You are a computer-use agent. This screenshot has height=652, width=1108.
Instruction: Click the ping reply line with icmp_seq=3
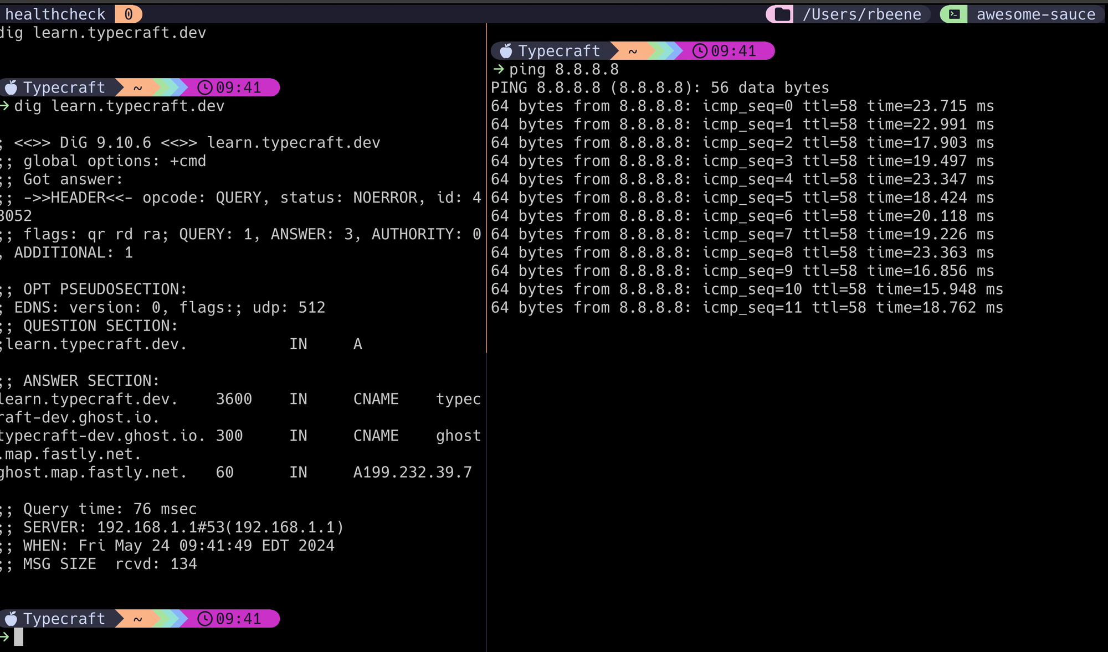[742, 161]
